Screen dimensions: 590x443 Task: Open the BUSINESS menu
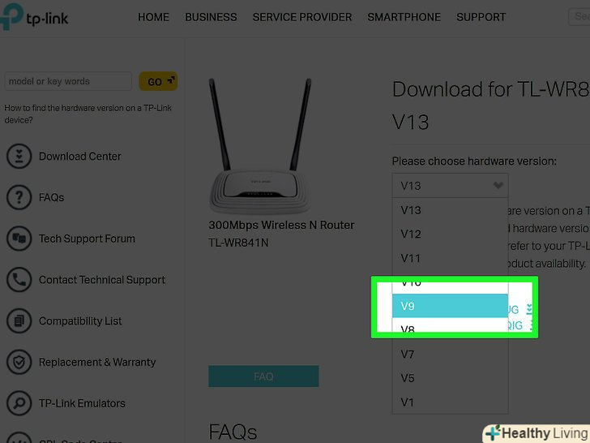click(211, 17)
